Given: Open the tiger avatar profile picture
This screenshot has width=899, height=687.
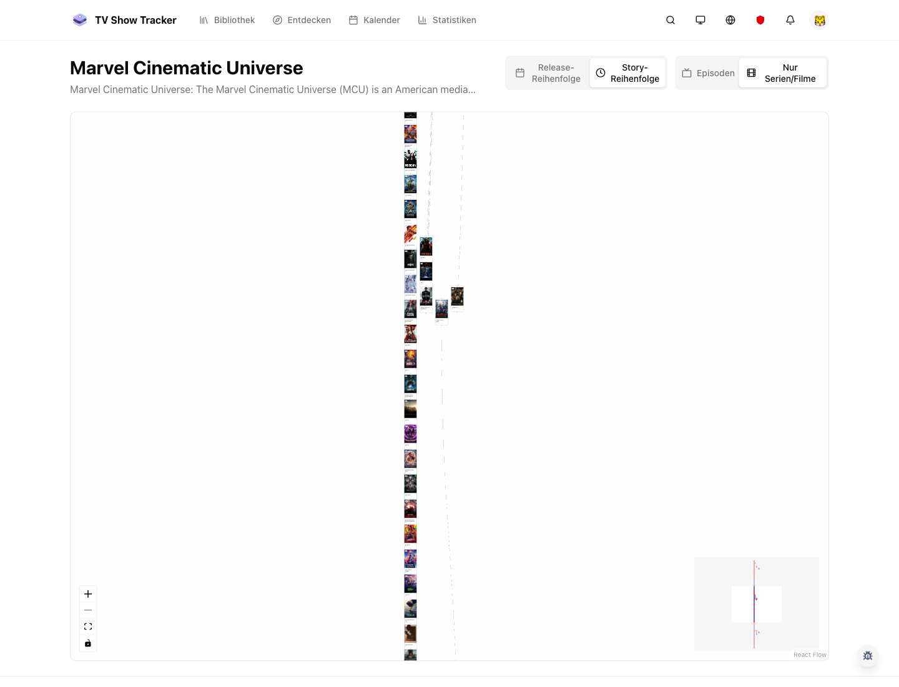Looking at the screenshot, I should [819, 20].
